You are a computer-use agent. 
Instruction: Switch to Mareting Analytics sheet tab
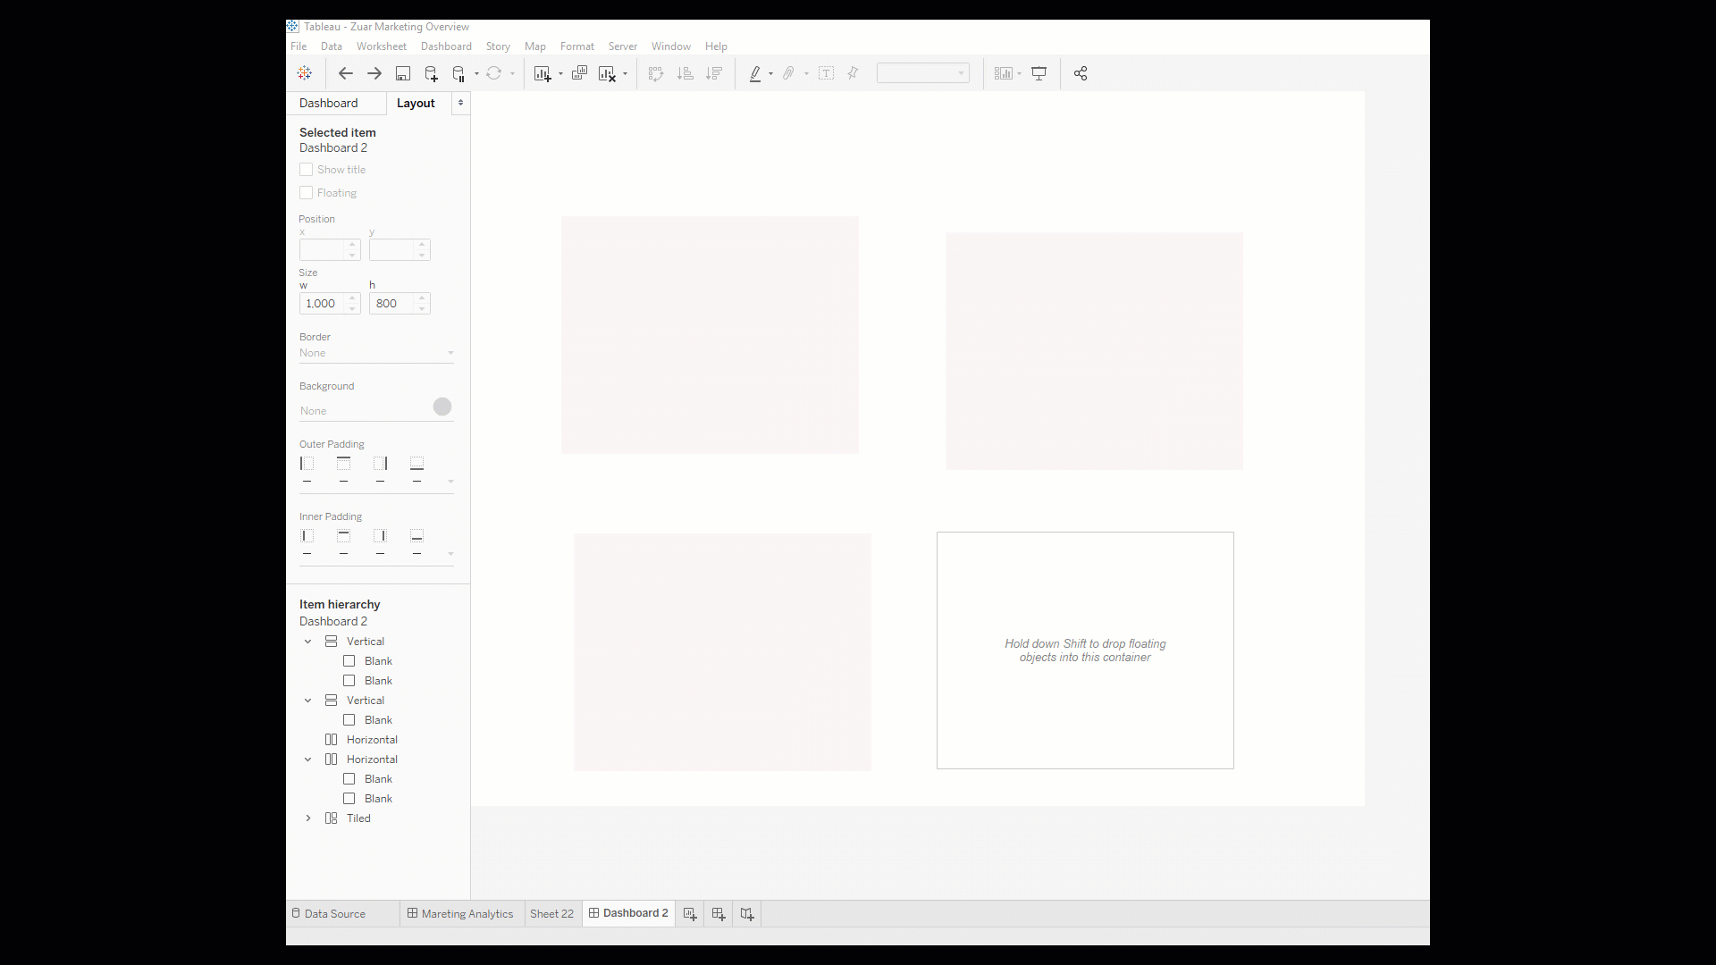click(x=461, y=913)
